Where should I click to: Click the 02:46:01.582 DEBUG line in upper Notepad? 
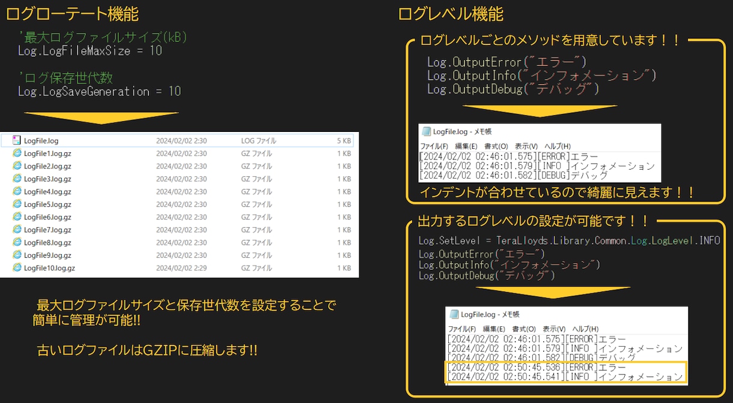(x=513, y=175)
